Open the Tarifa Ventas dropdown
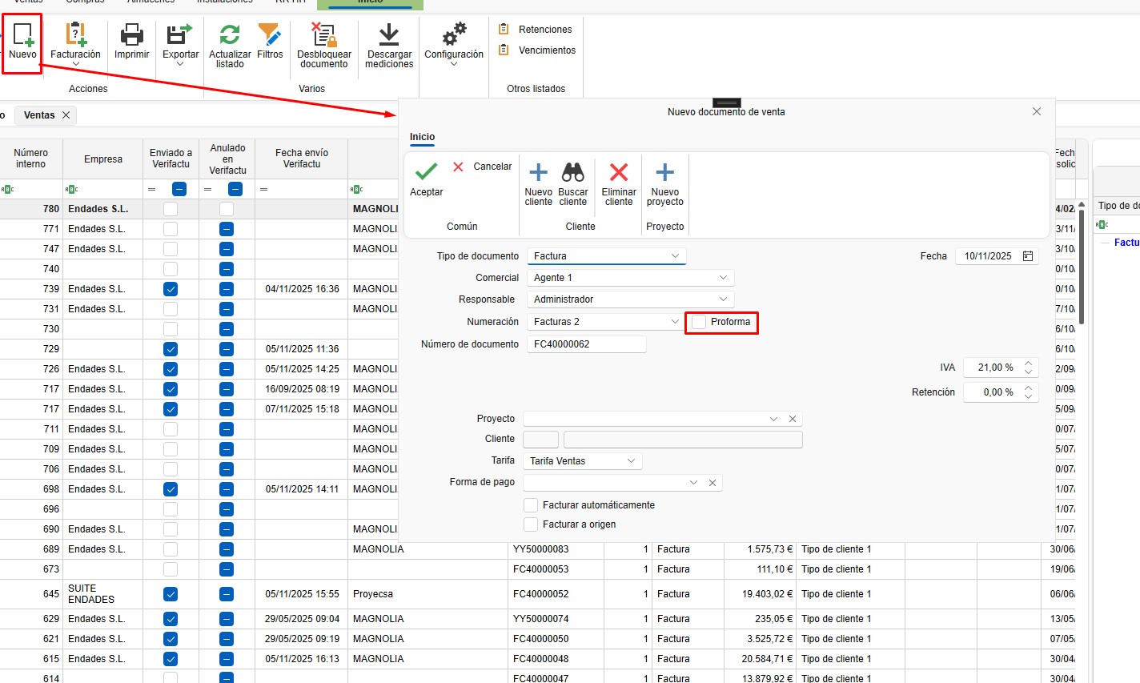1140x683 pixels. point(582,461)
